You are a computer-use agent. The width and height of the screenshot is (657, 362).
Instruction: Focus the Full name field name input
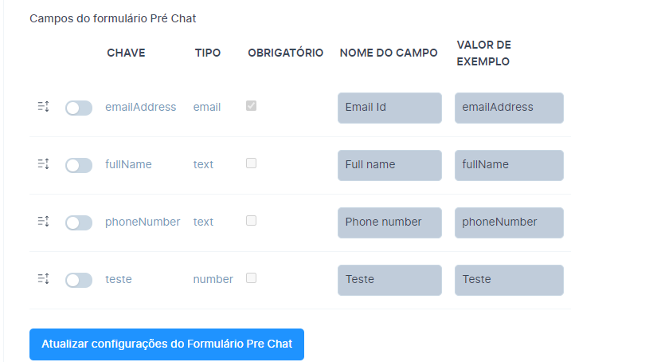coord(389,165)
